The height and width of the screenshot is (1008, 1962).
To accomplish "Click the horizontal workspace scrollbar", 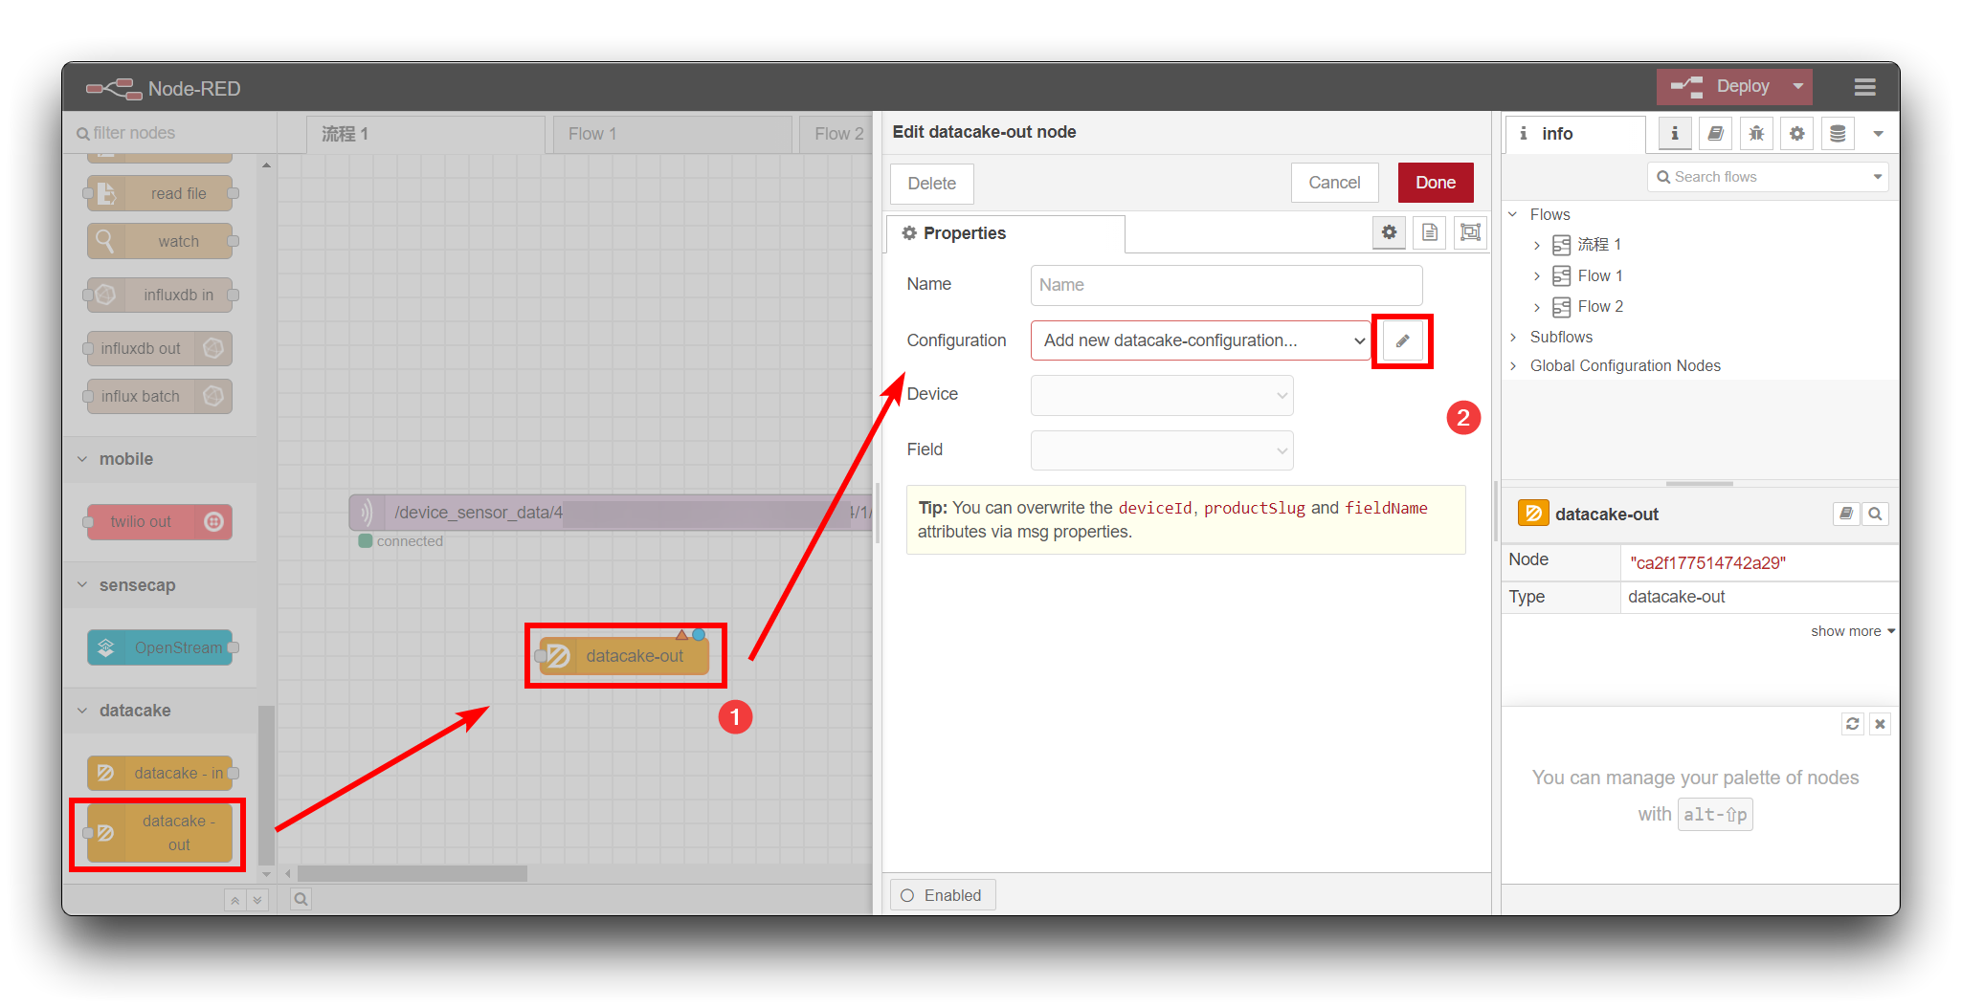I will 412,874.
